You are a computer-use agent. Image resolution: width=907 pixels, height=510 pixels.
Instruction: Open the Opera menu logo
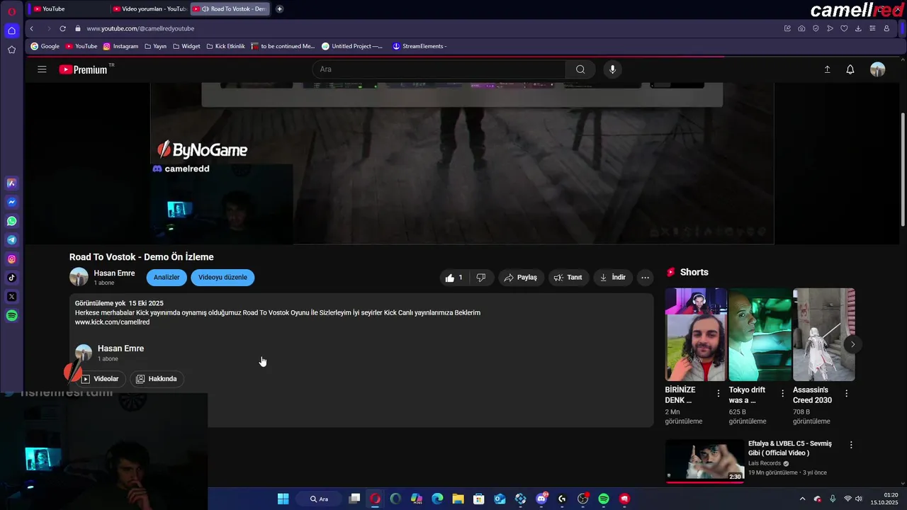(x=11, y=11)
